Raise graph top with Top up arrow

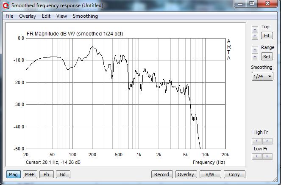tap(255, 29)
